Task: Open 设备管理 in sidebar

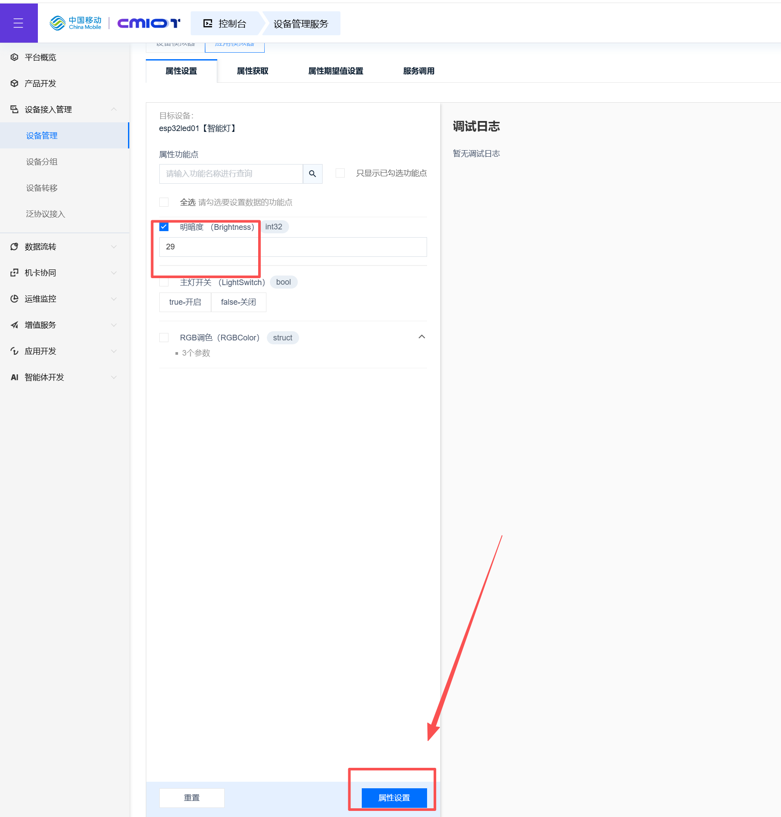Action: (x=64, y=135)
